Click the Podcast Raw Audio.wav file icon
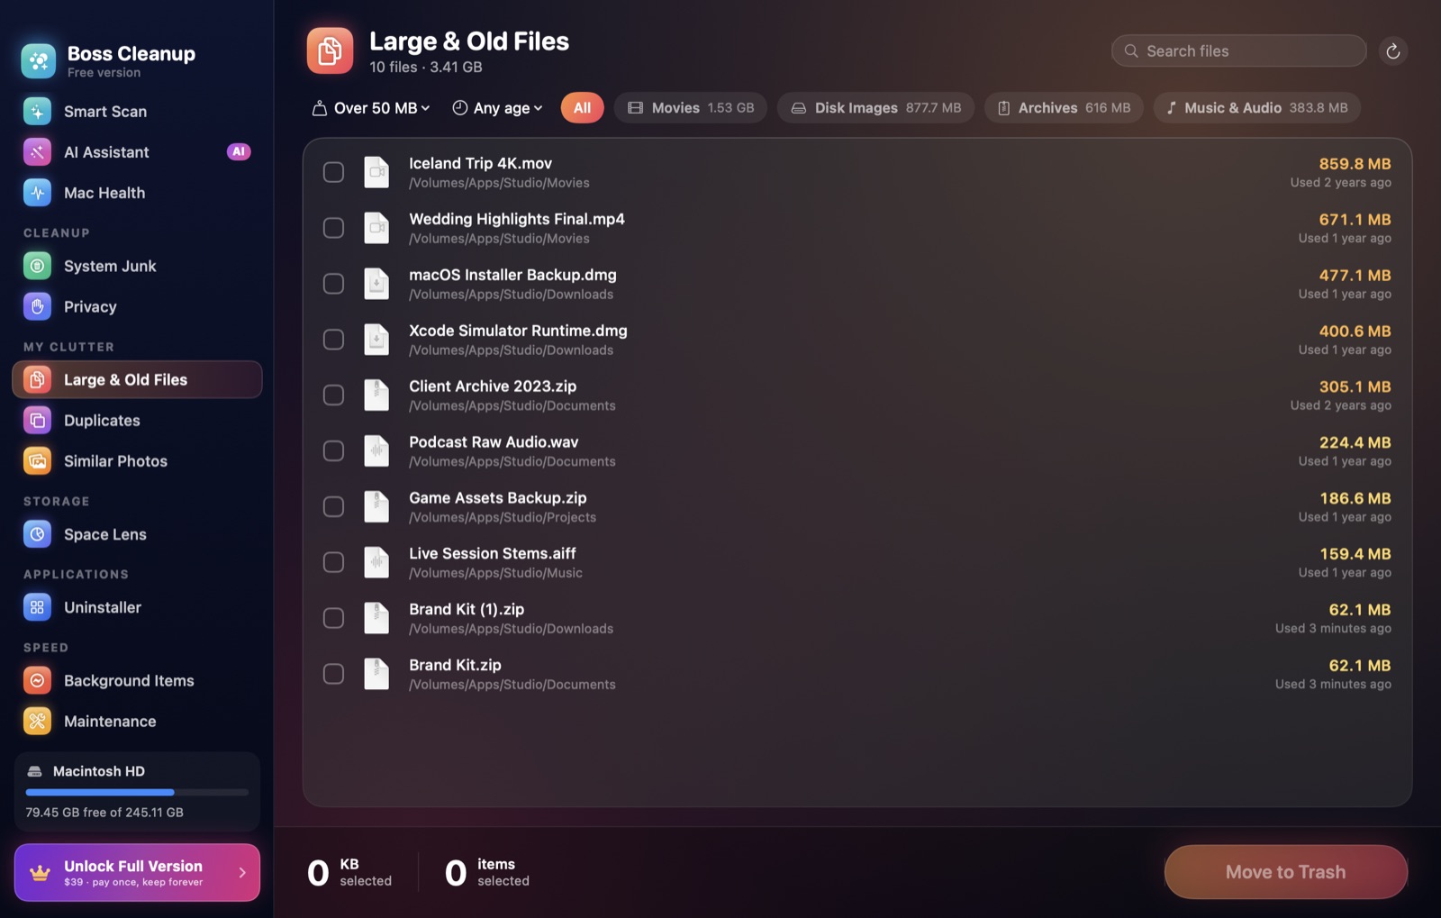This screenshot has height=918, width=1441. tap(376, 450)
